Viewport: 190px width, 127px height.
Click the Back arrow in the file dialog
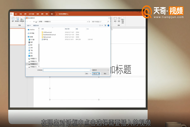(x=27, y=22)
